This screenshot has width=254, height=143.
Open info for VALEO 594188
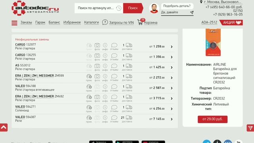click(x=105, y=88)
